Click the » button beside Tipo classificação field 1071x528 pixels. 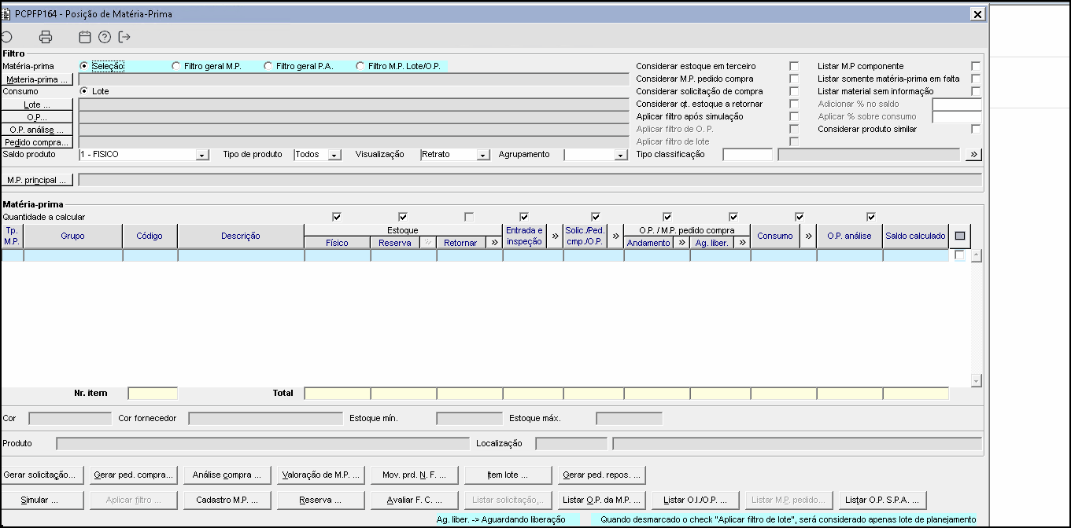[974, 155]
